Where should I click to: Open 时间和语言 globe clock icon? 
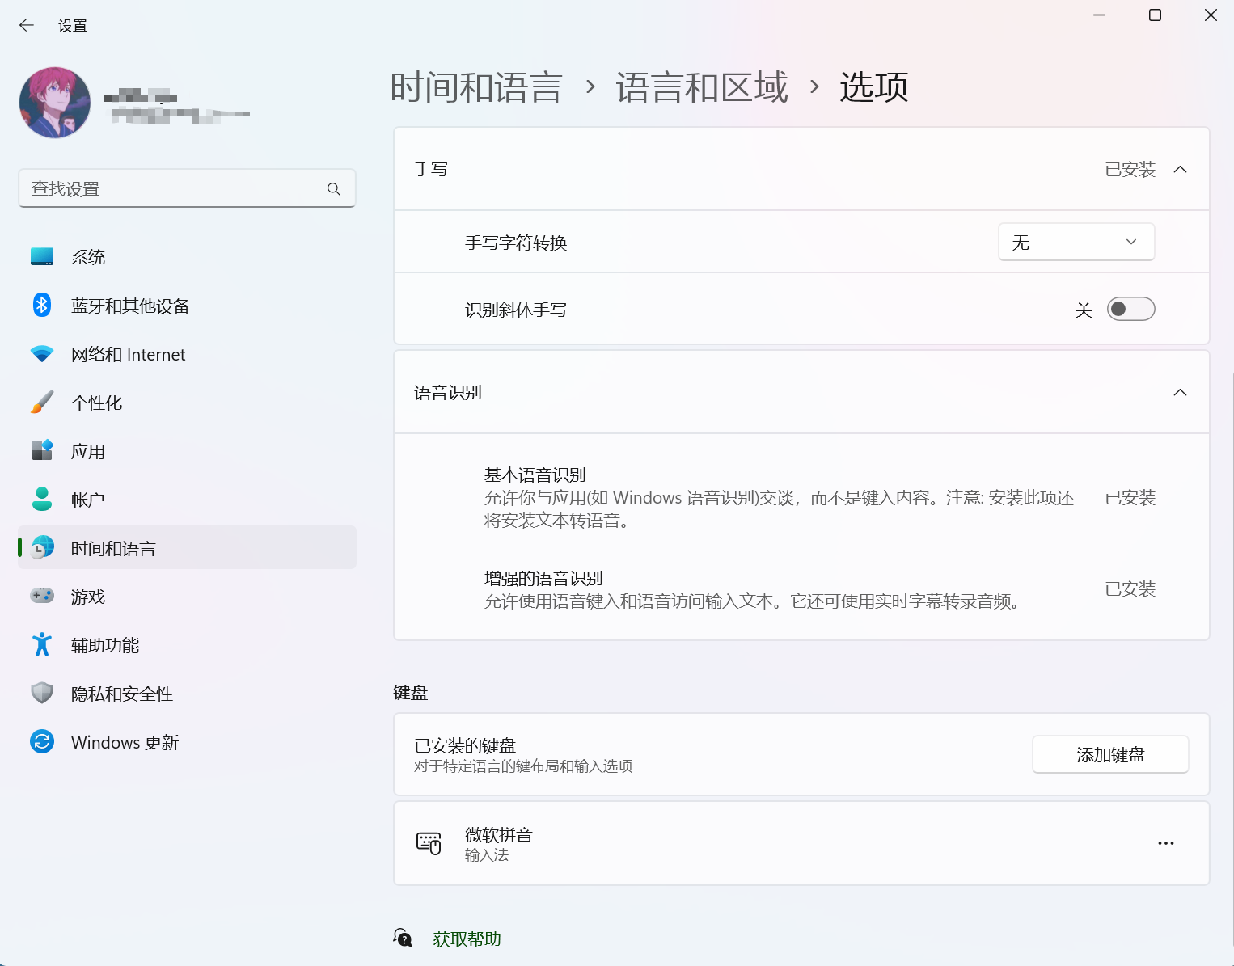click(x=42, y=548)
